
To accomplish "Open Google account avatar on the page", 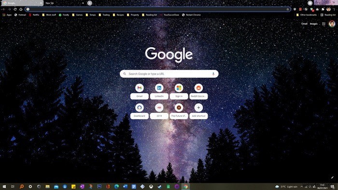I will (x=332, y=24).
